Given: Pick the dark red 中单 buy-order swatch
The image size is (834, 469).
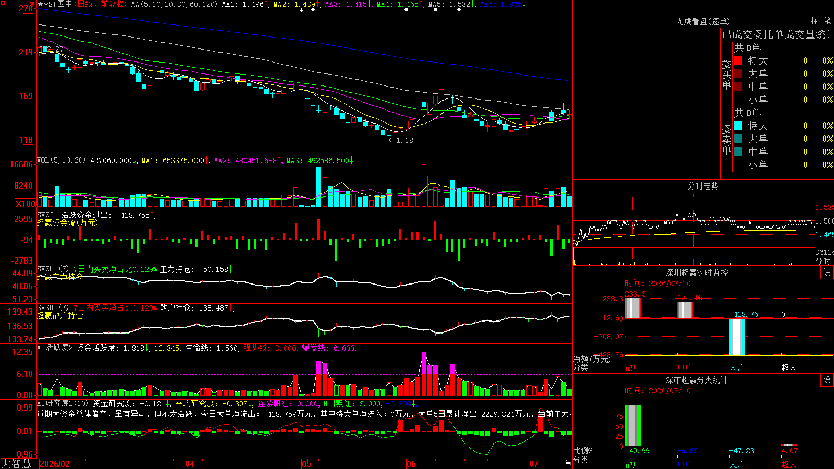Looking at the screenshot, I should pyautogui.click(x=738, y=86).
